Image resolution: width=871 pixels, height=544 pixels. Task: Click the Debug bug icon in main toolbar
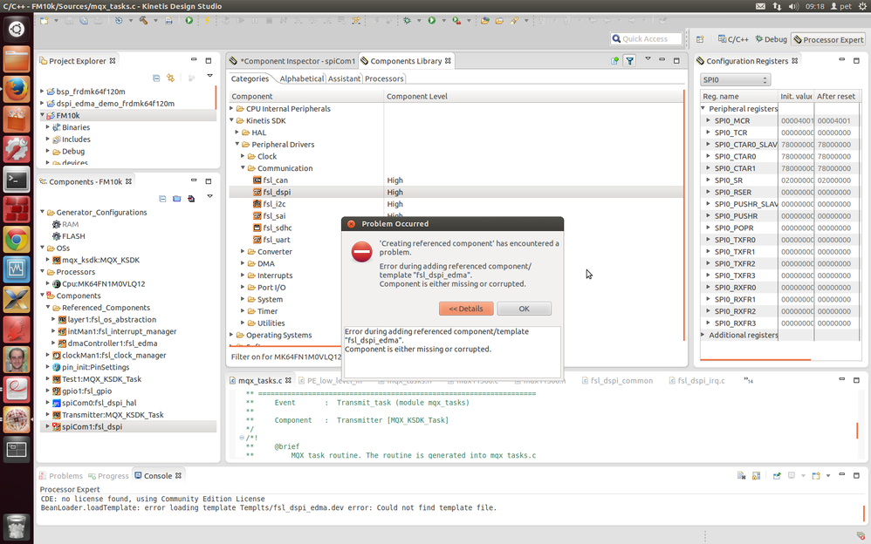407,20
